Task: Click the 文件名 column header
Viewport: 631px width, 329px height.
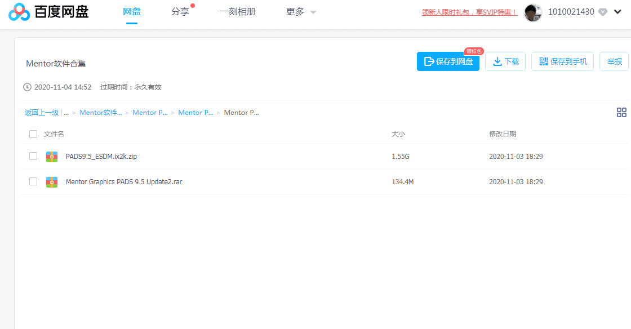Action: tap(54, 134)
